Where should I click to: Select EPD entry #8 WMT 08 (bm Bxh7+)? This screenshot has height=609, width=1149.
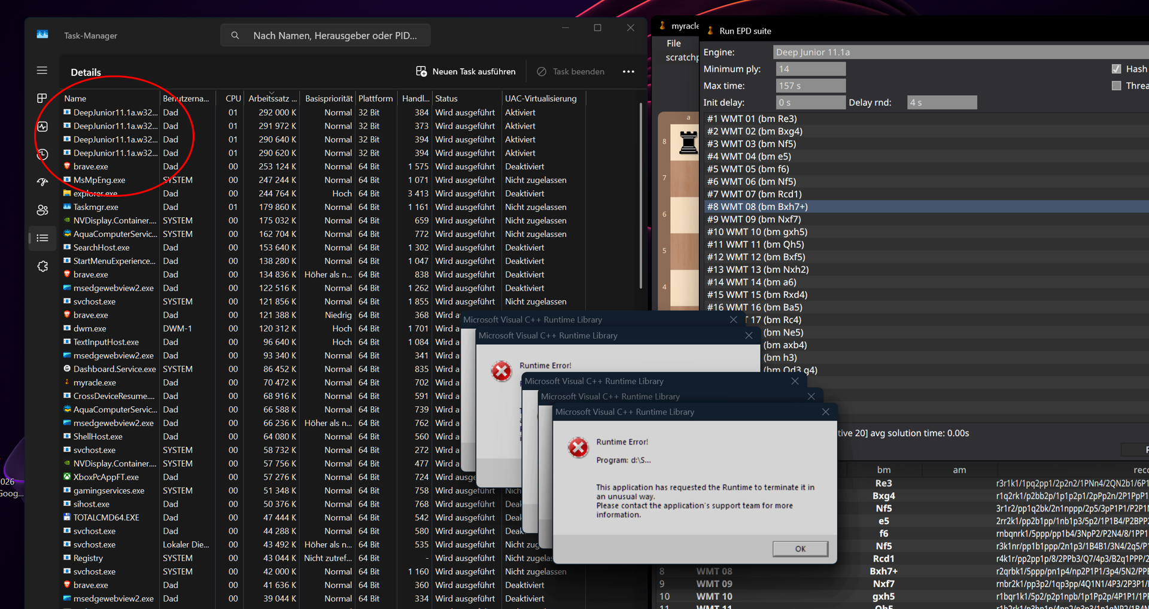click(926, 206)
